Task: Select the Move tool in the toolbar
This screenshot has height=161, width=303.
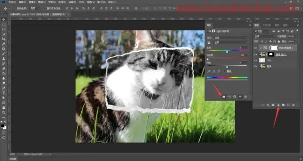Action: pyautogui.click(x=3, y=19)
